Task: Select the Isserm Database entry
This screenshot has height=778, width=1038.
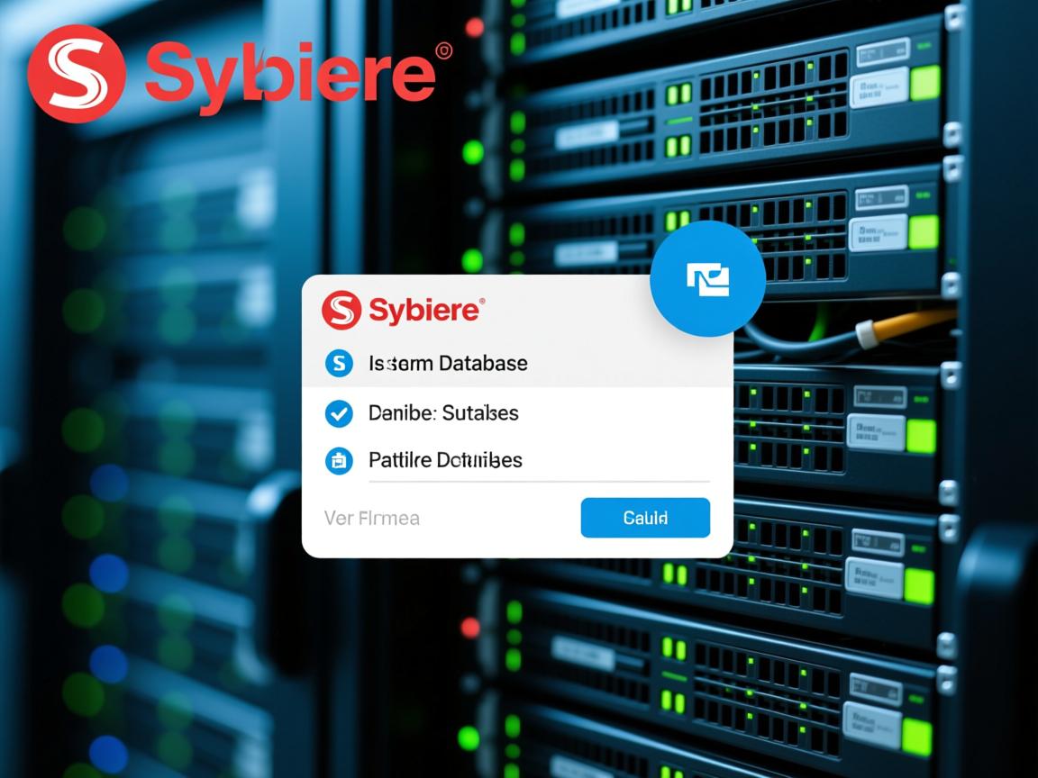Action: (448, 364)
